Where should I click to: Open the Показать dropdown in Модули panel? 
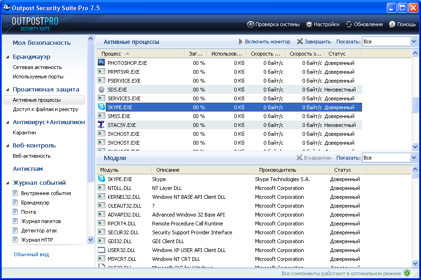pyautogui.click(x=413, y=158)
